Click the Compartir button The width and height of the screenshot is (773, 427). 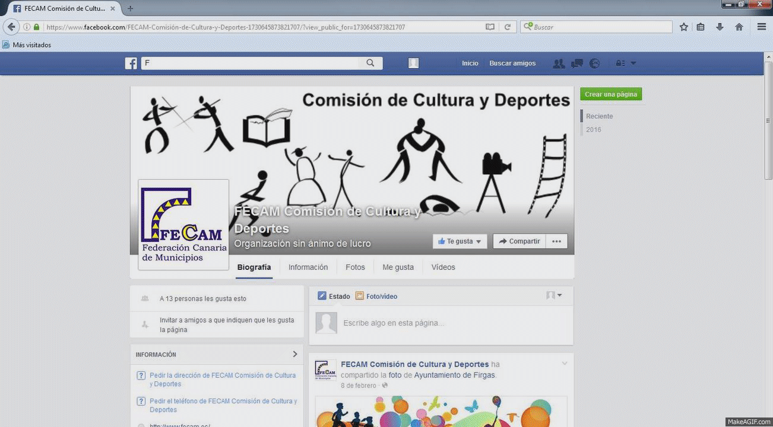pos(519,241)
